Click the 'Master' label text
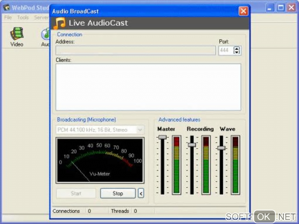Viewport: 299px width, 224px height. pos(166,129)
